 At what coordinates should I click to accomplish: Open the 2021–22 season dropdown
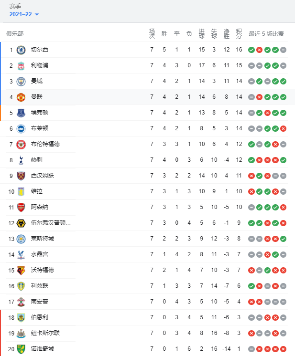click(24, 14)
